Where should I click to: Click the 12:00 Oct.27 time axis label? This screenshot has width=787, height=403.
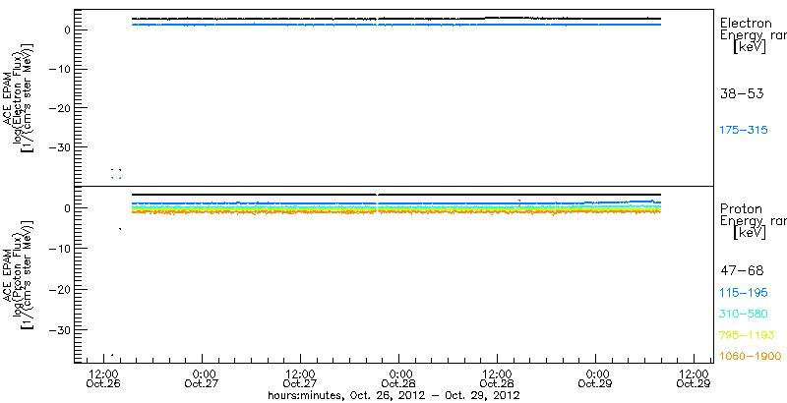pyautogui.click(x=300, y=378)
